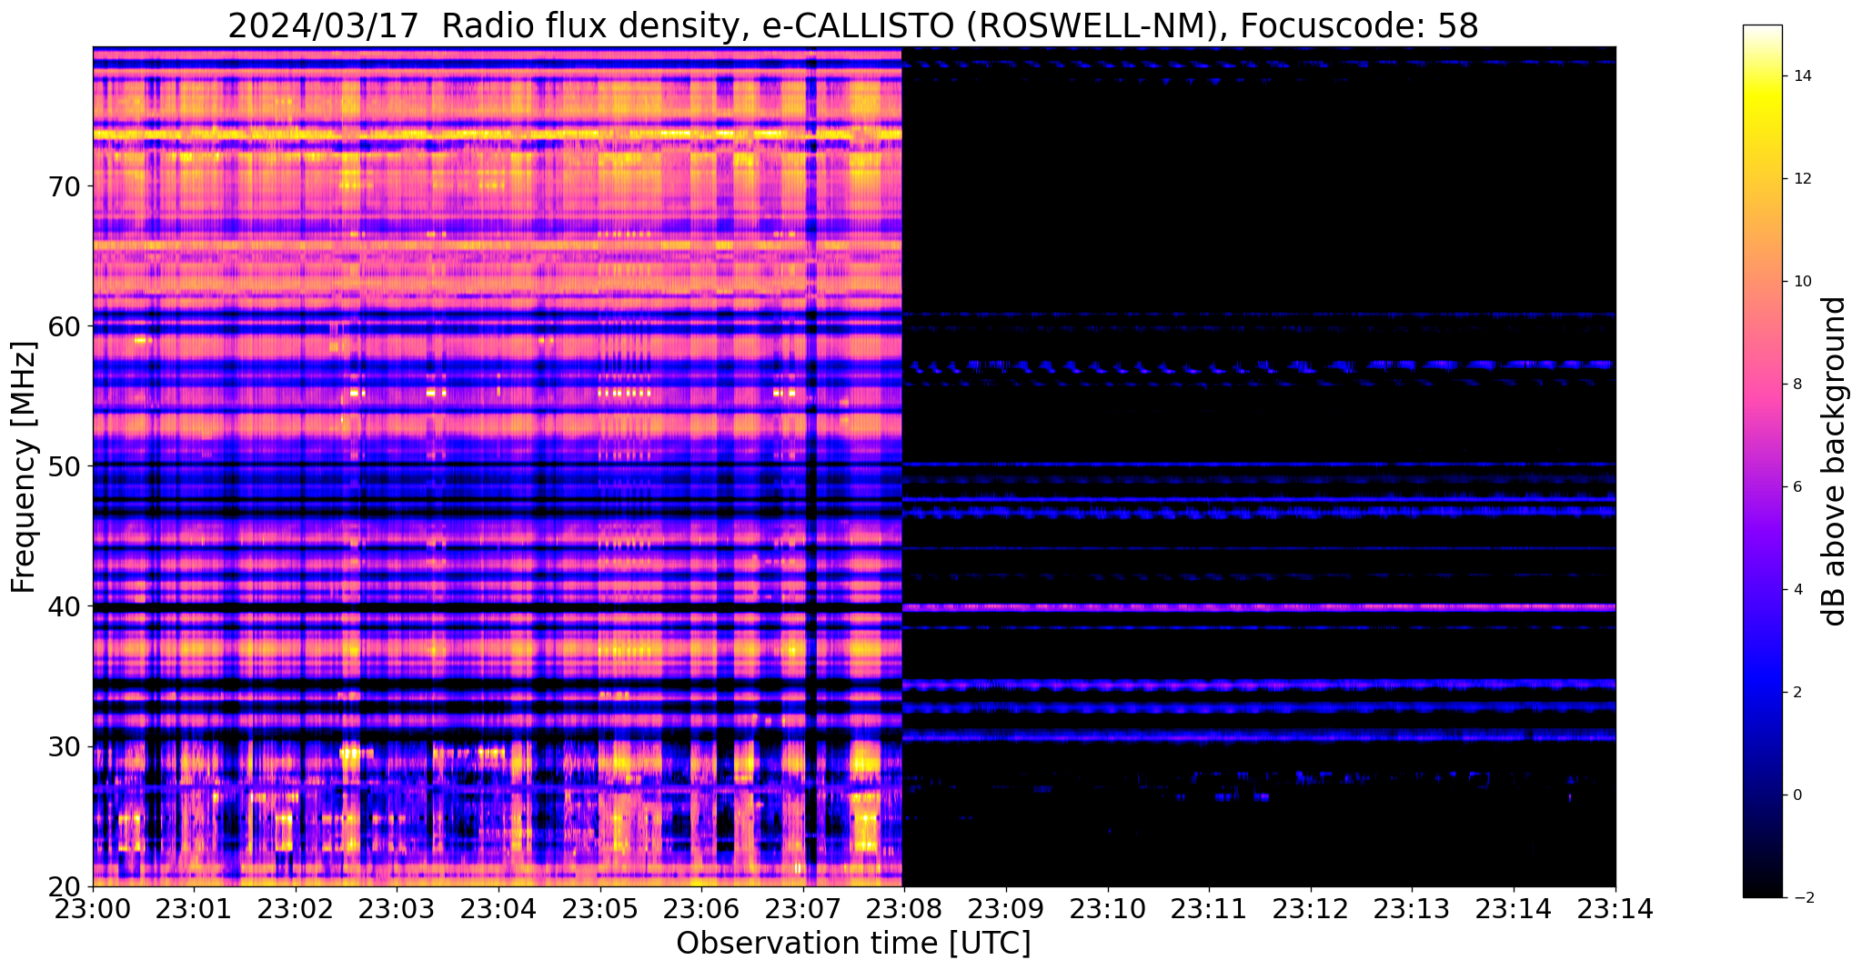Viewport: 1862px width, 970px height.
Task: Click the 23:00 time tick label
Action: (x=93, y=909)
